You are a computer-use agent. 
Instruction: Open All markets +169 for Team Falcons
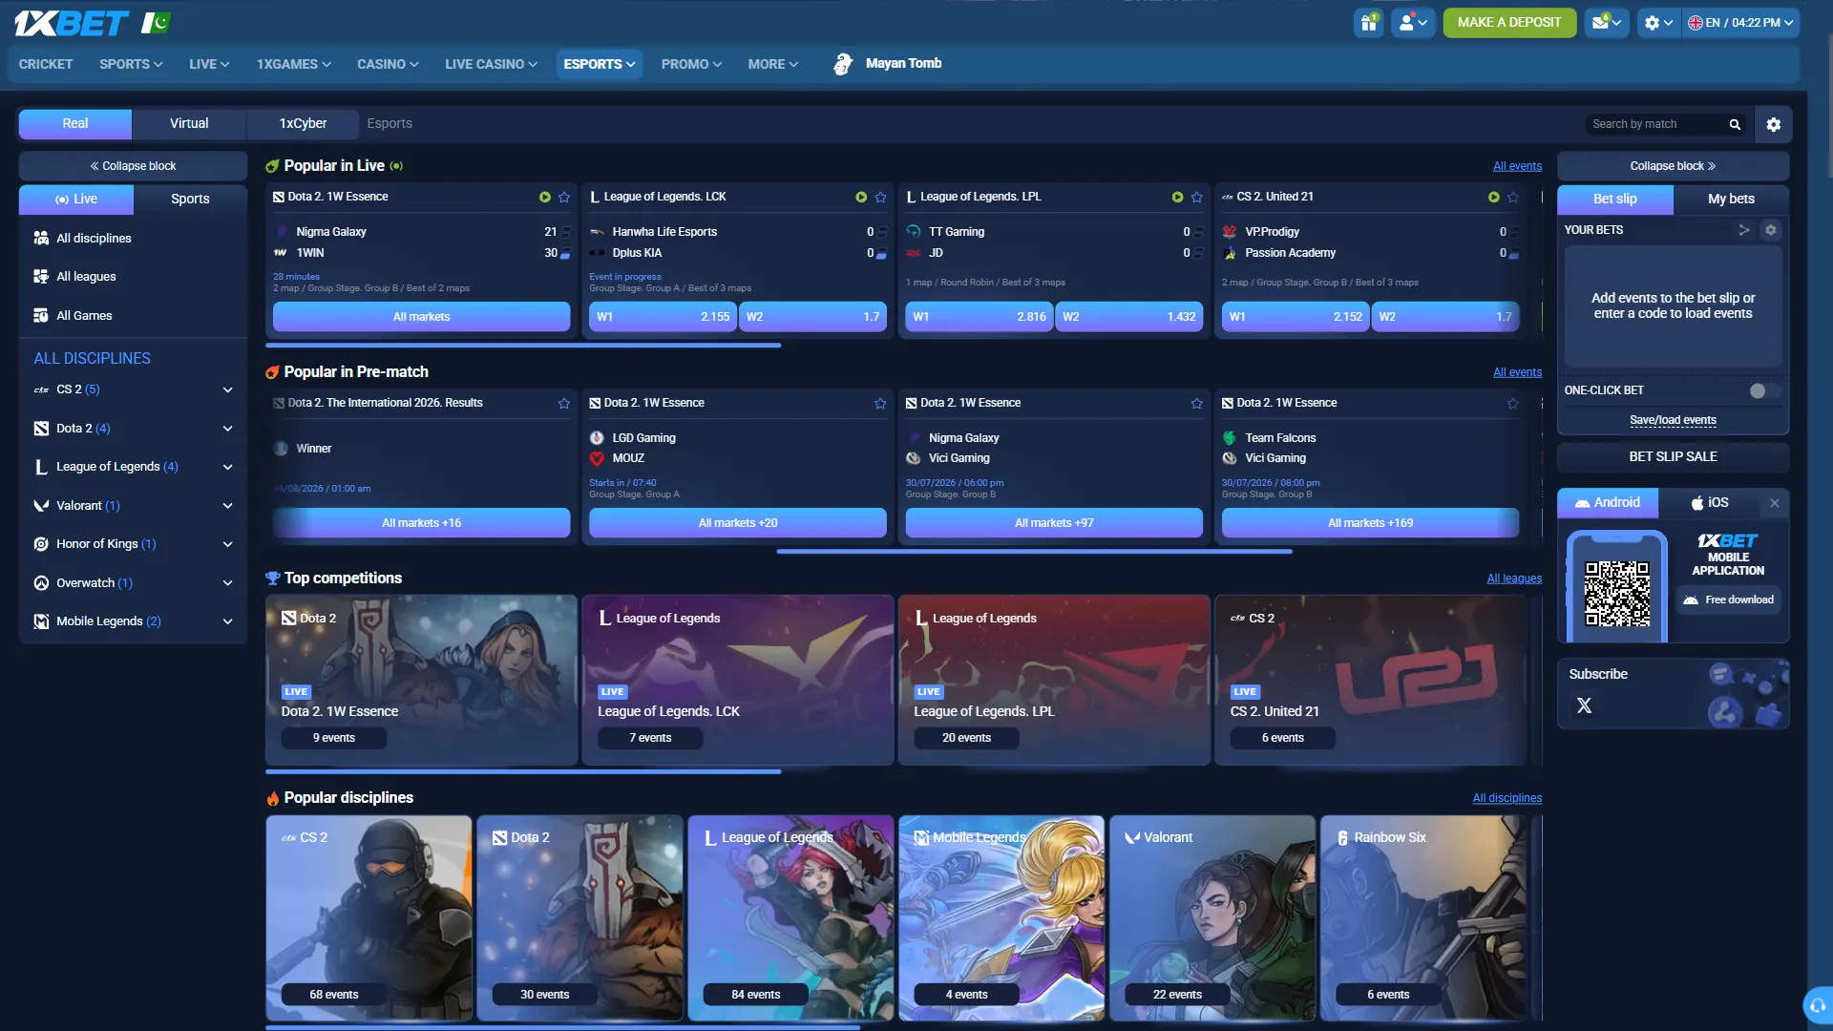(1370, 523)
